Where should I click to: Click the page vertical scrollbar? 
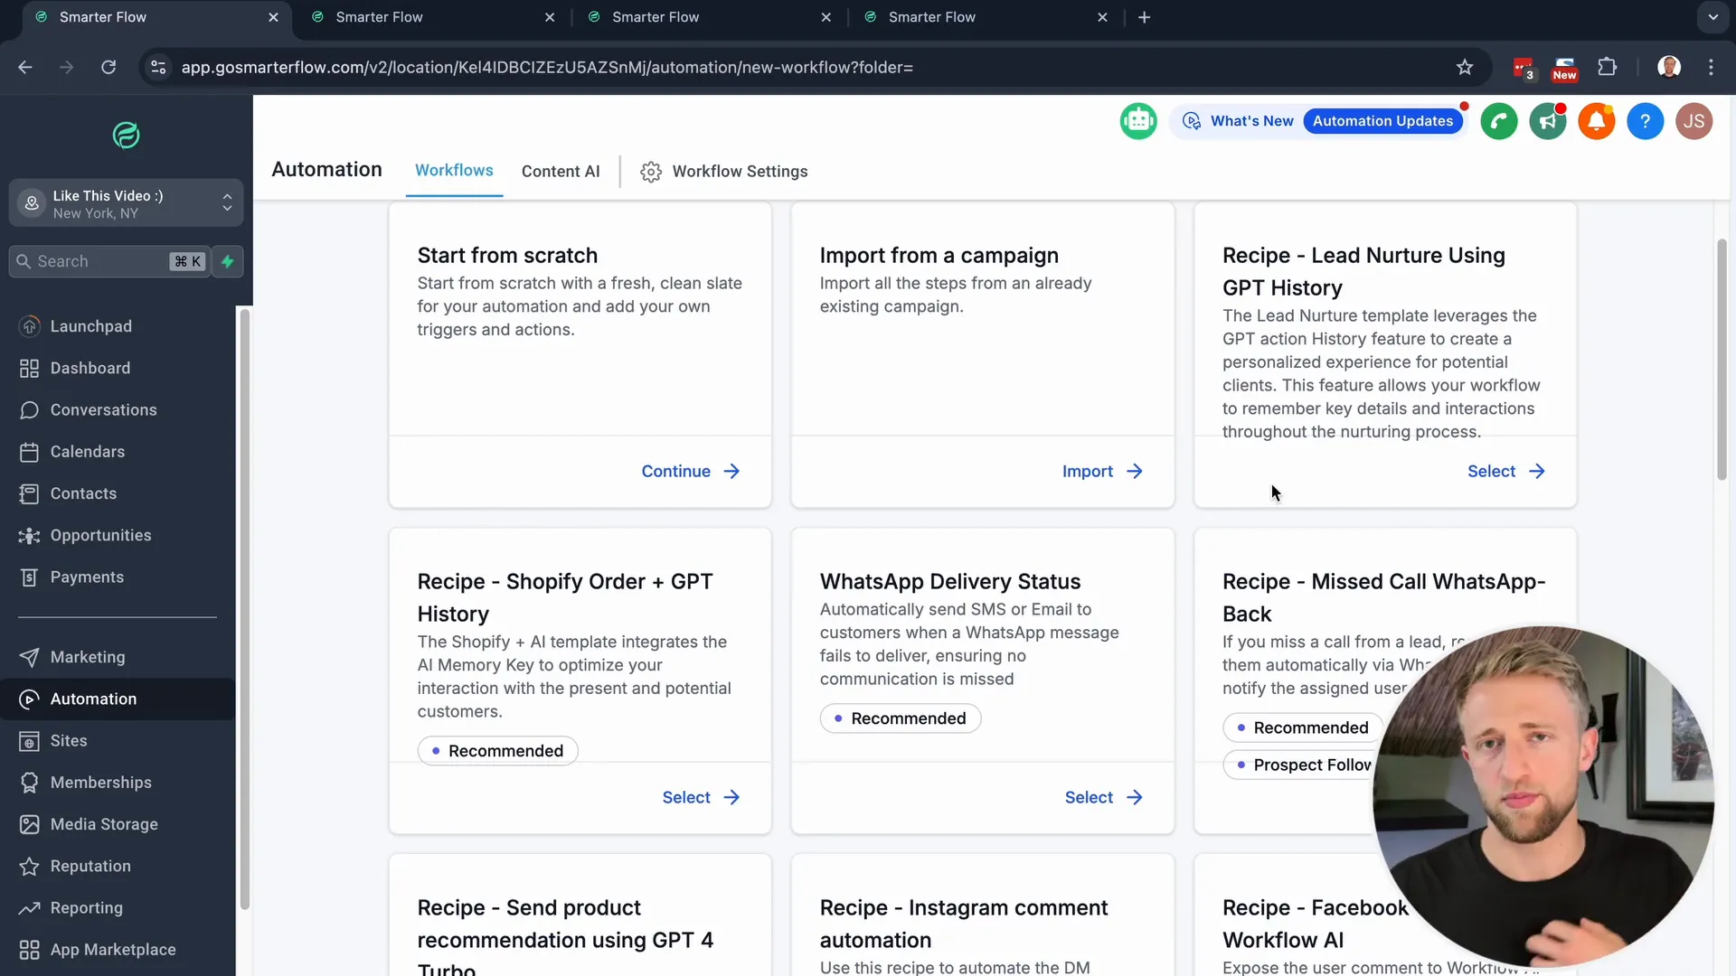(x=1722, y=360)
